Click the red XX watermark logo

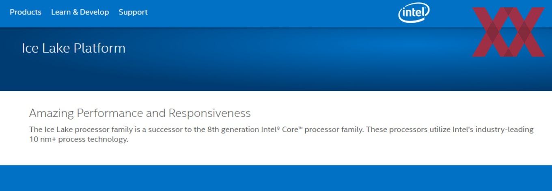pyautogui.click(x=508, y=32)
